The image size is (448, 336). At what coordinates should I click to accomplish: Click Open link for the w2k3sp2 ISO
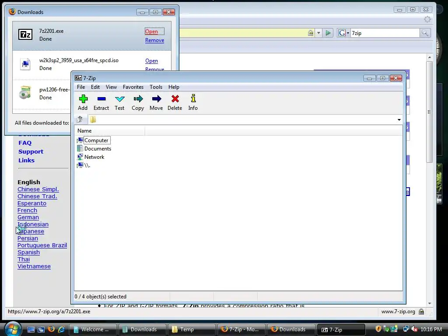pos(151,61)
